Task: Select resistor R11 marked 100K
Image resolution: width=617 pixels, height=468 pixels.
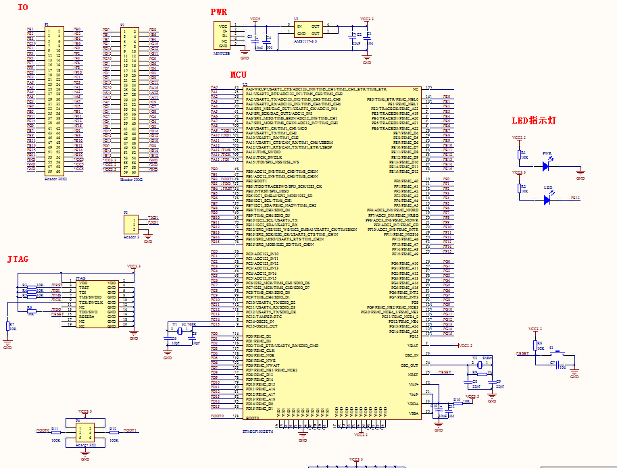Action: click(56, 432)
